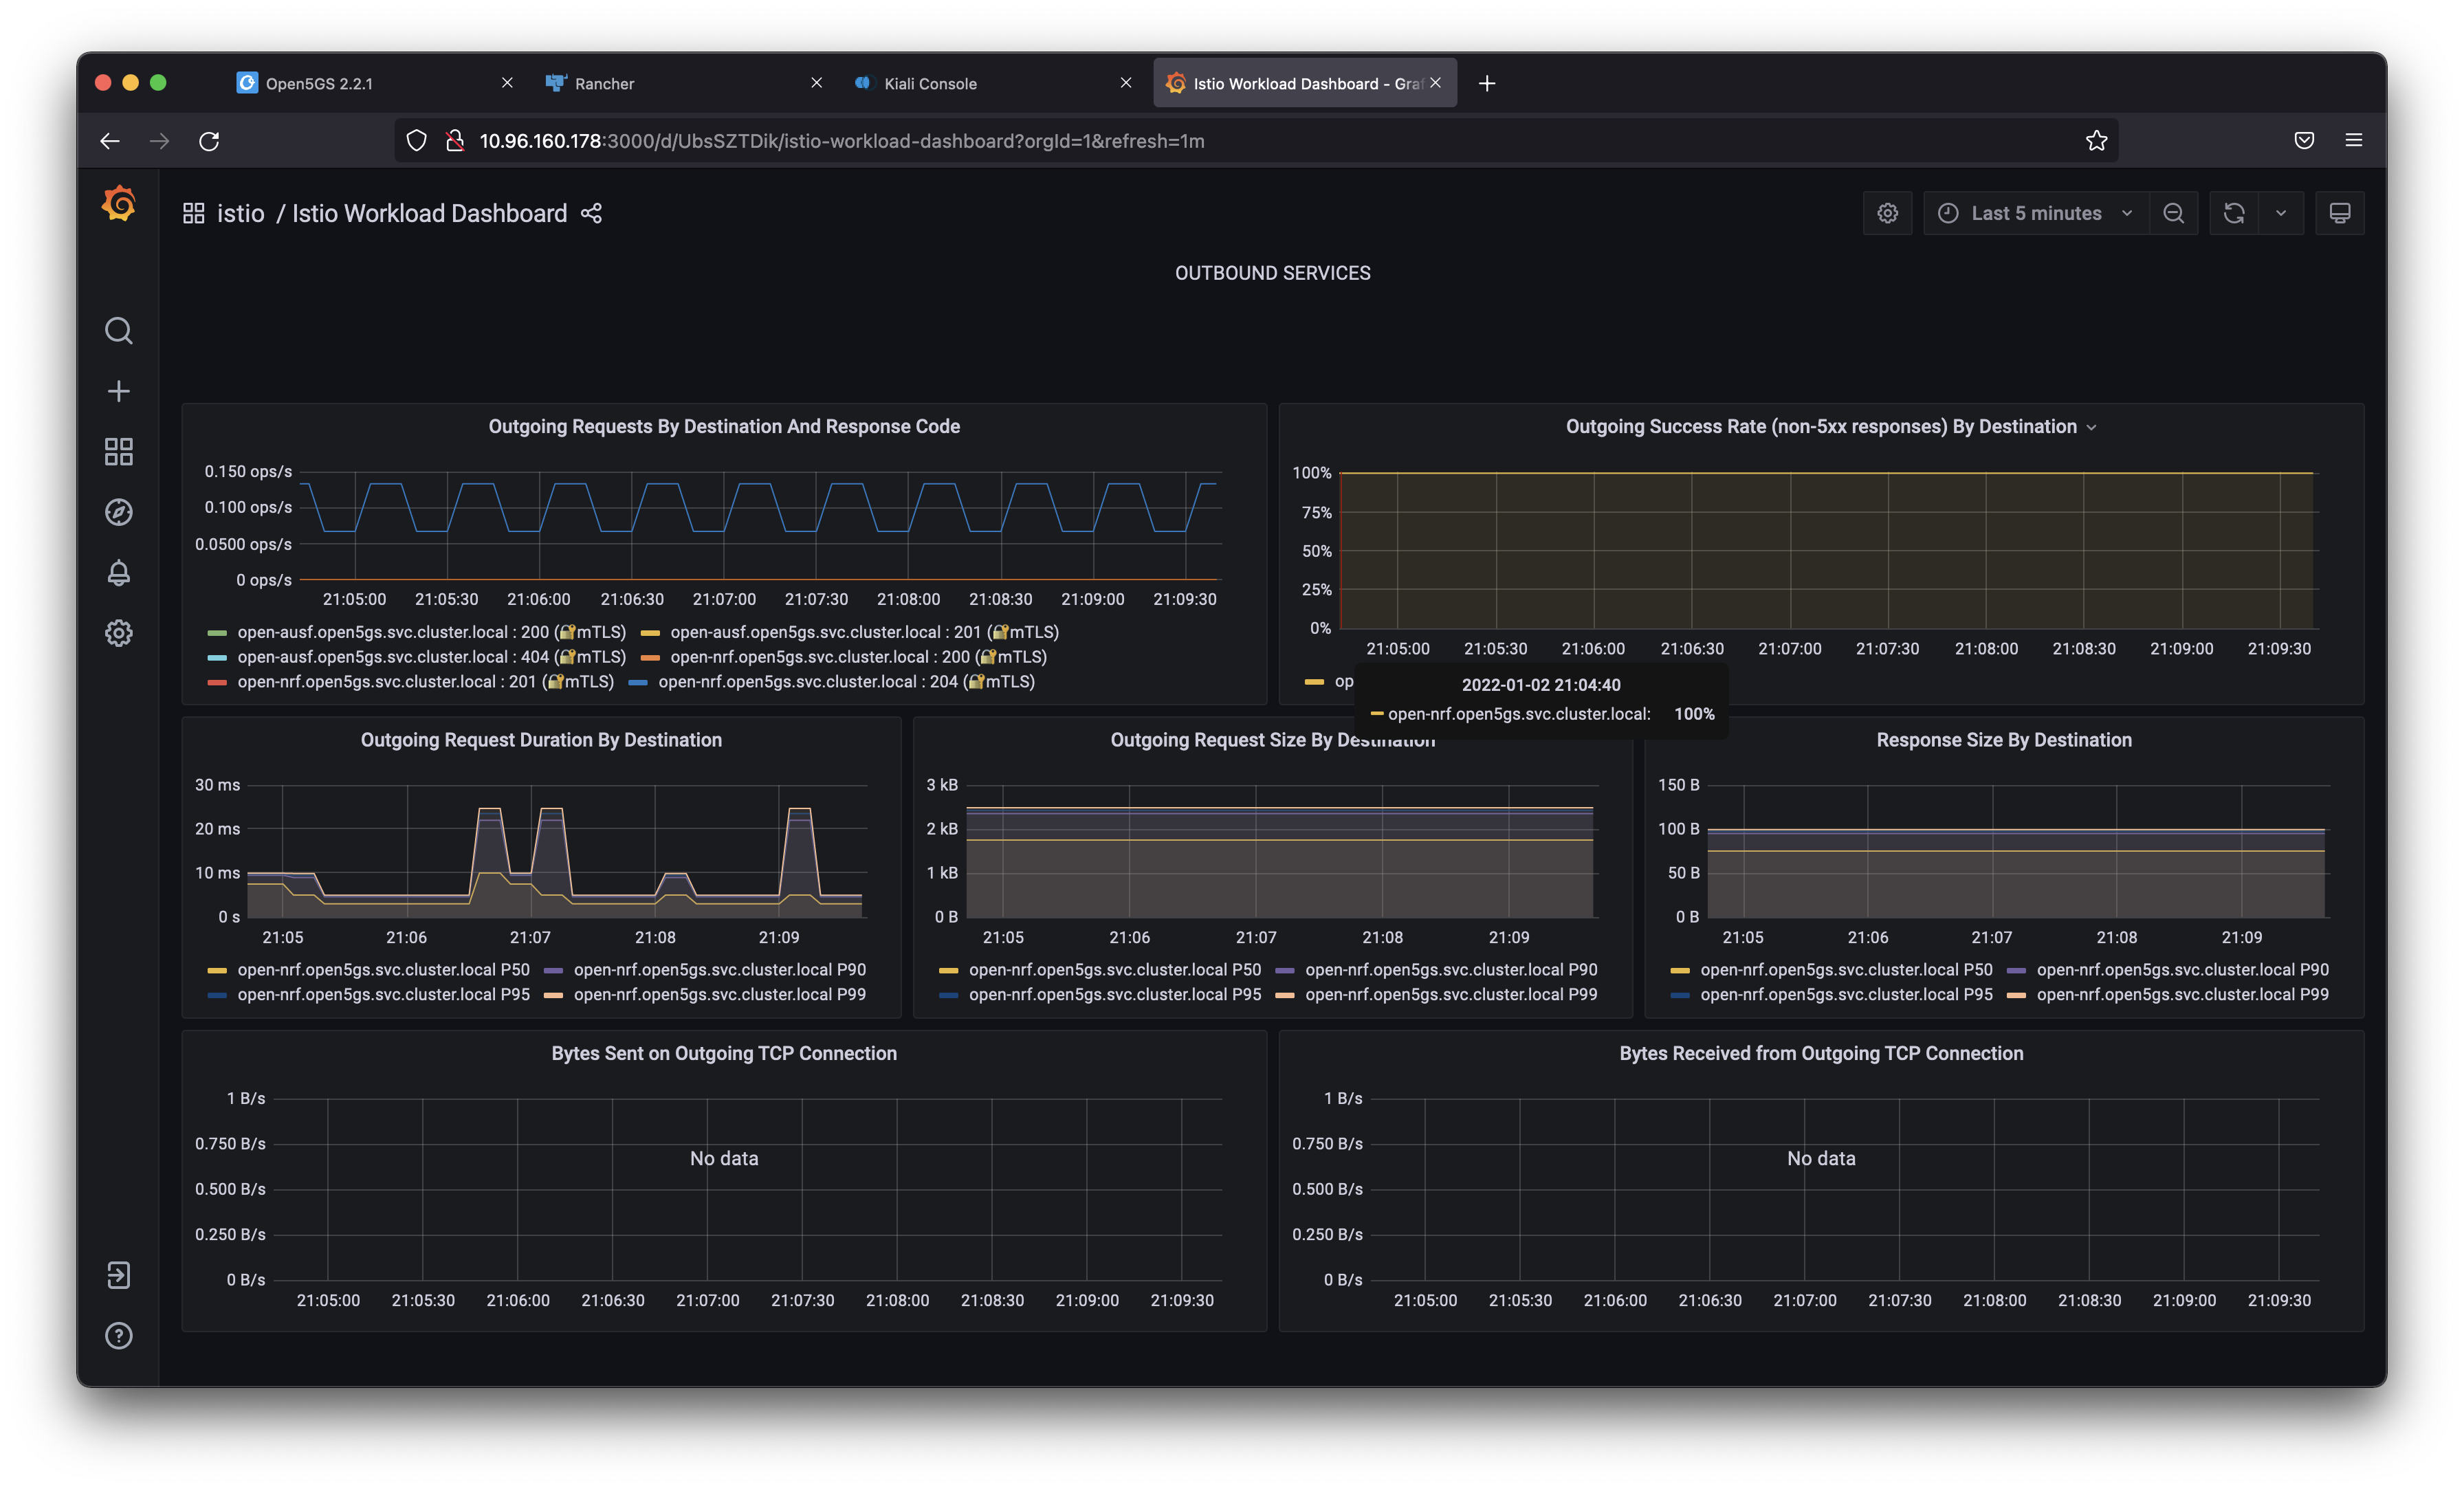Click the zoom out time range icon

click(x=2173, y=213)
